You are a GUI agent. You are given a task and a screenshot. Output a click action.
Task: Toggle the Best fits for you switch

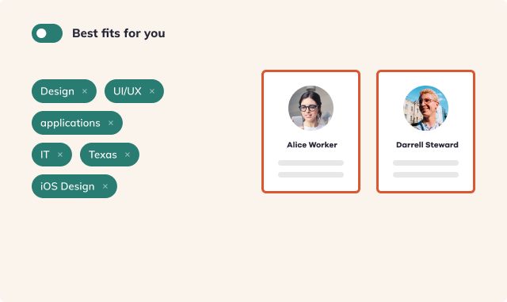coord(48,33)
